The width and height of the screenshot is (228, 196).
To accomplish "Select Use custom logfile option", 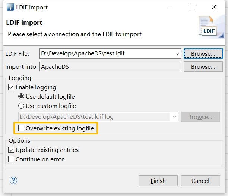I will tap(22, 106).
